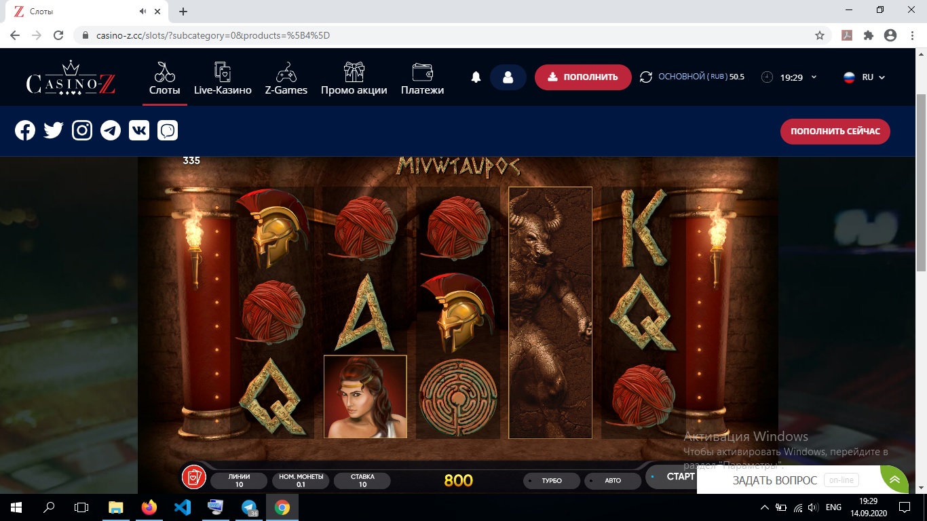Viewport: 927px width, 521px height.
Task: Mute the tab audio speaker icon
Action: coord(143,12)
